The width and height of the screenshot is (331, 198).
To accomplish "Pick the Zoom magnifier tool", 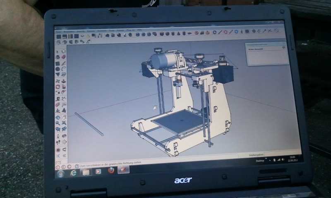I will (x=58, y=123).
